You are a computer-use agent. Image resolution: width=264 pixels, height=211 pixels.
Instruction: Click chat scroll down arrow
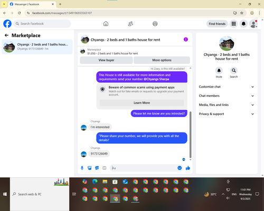tap(190, 160)
